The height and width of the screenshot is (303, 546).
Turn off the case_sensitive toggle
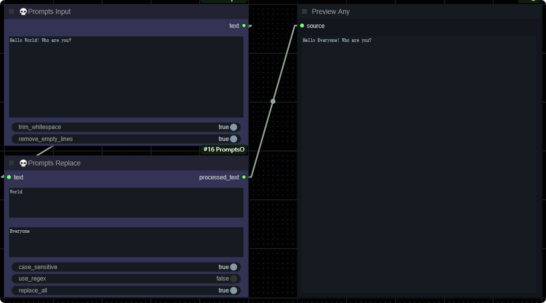click(x=233, y=267)
